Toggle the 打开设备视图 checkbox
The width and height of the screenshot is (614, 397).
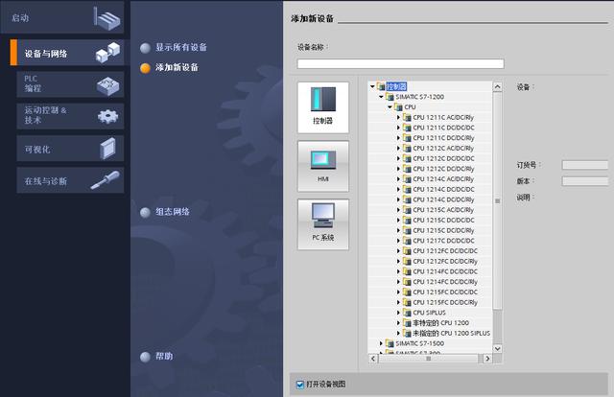tap(300, 385)
